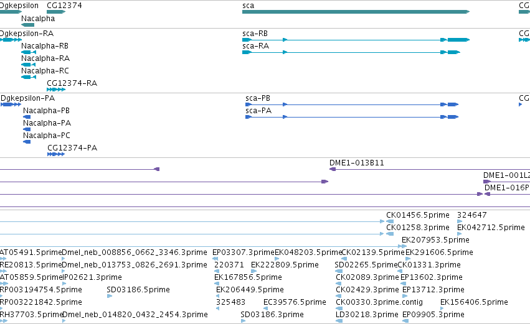Click the 324647 feature label

(x=472, y=215)
